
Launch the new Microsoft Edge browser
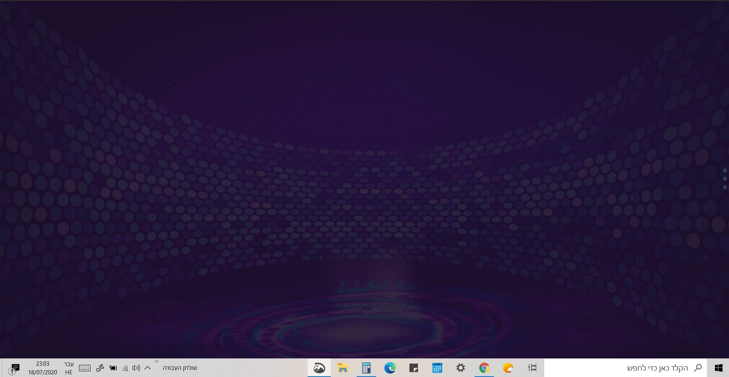390,368
